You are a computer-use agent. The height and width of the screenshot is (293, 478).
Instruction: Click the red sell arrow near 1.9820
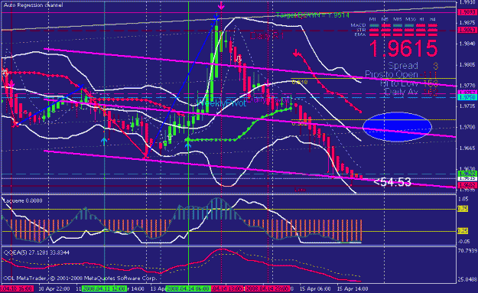pos(296,53)
